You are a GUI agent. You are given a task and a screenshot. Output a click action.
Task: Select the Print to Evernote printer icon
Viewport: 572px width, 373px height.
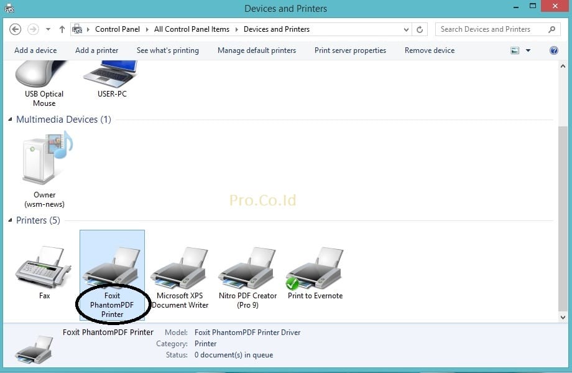[315, 267]
